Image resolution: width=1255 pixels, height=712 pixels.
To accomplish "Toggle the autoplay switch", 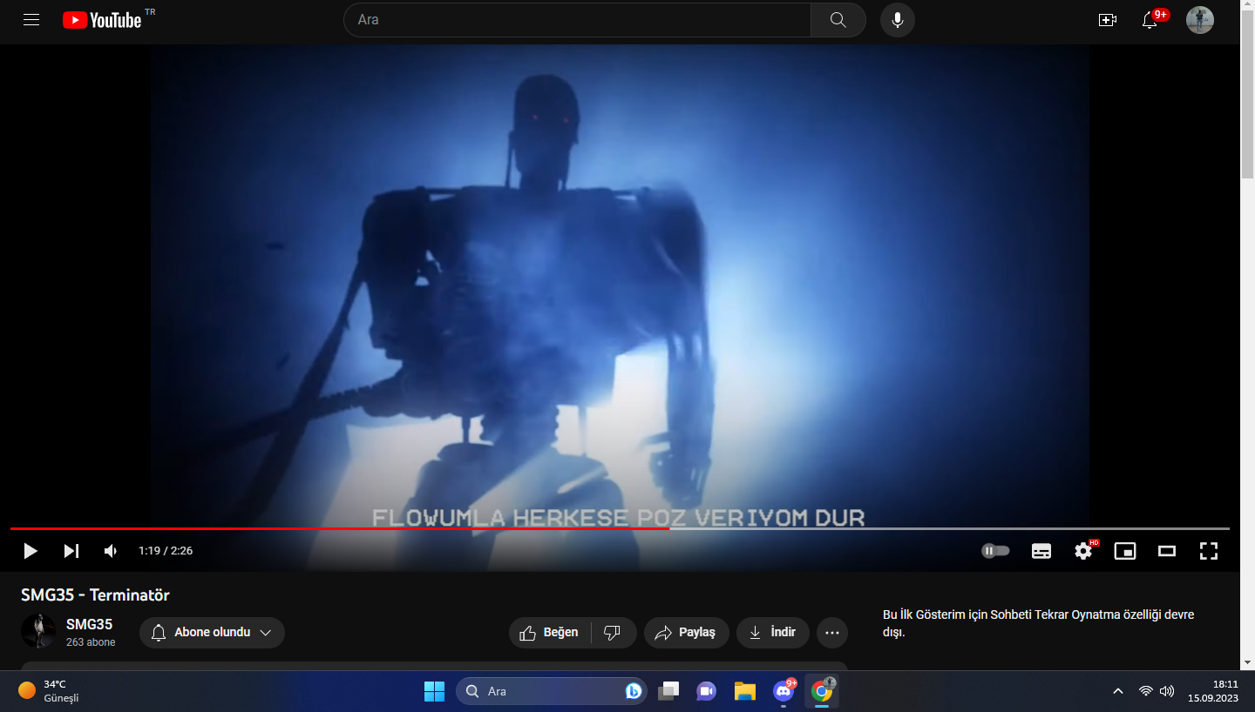I will pyautogui.click(x=995, y=551).
